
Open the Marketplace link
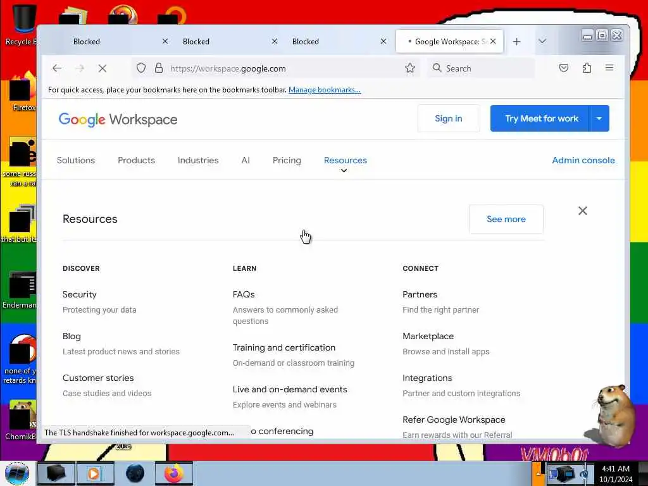click(x=428, y=336)
